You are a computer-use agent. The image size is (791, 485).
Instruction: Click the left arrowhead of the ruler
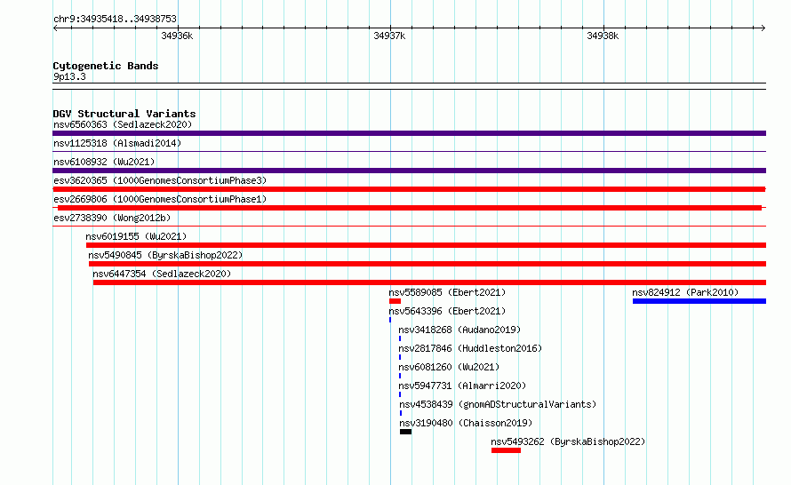(55, 28)
